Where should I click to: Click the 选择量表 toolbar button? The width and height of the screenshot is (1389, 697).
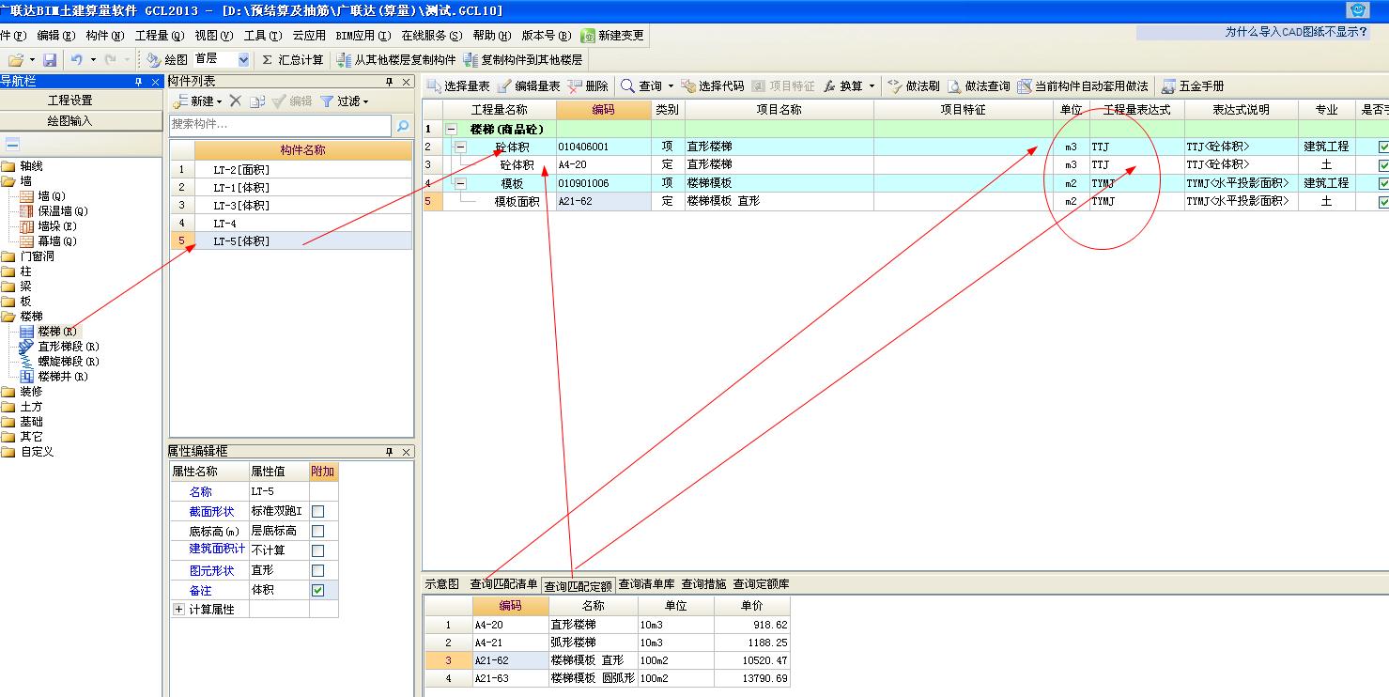pos(457,85)
